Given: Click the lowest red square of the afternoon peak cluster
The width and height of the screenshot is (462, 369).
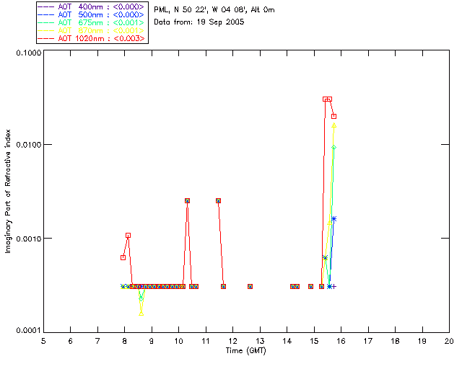Looking at the screenshot, I should 334,116.
